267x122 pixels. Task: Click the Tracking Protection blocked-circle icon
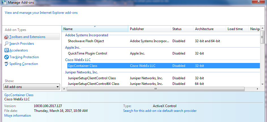7,57
